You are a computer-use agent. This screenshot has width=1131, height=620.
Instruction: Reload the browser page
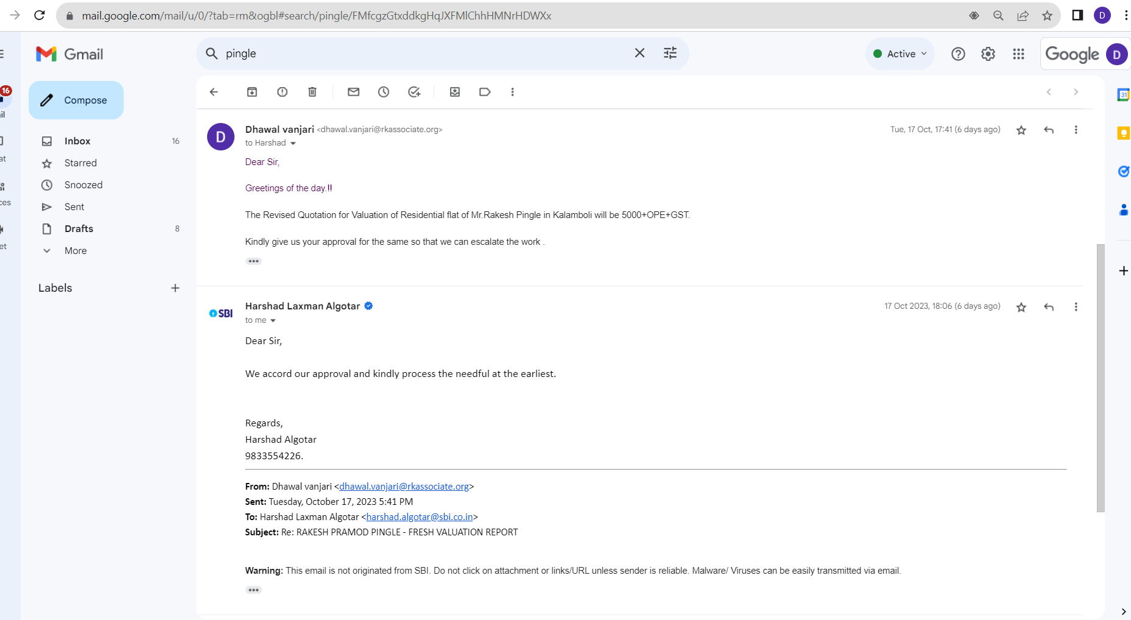[x=40, y=15]
